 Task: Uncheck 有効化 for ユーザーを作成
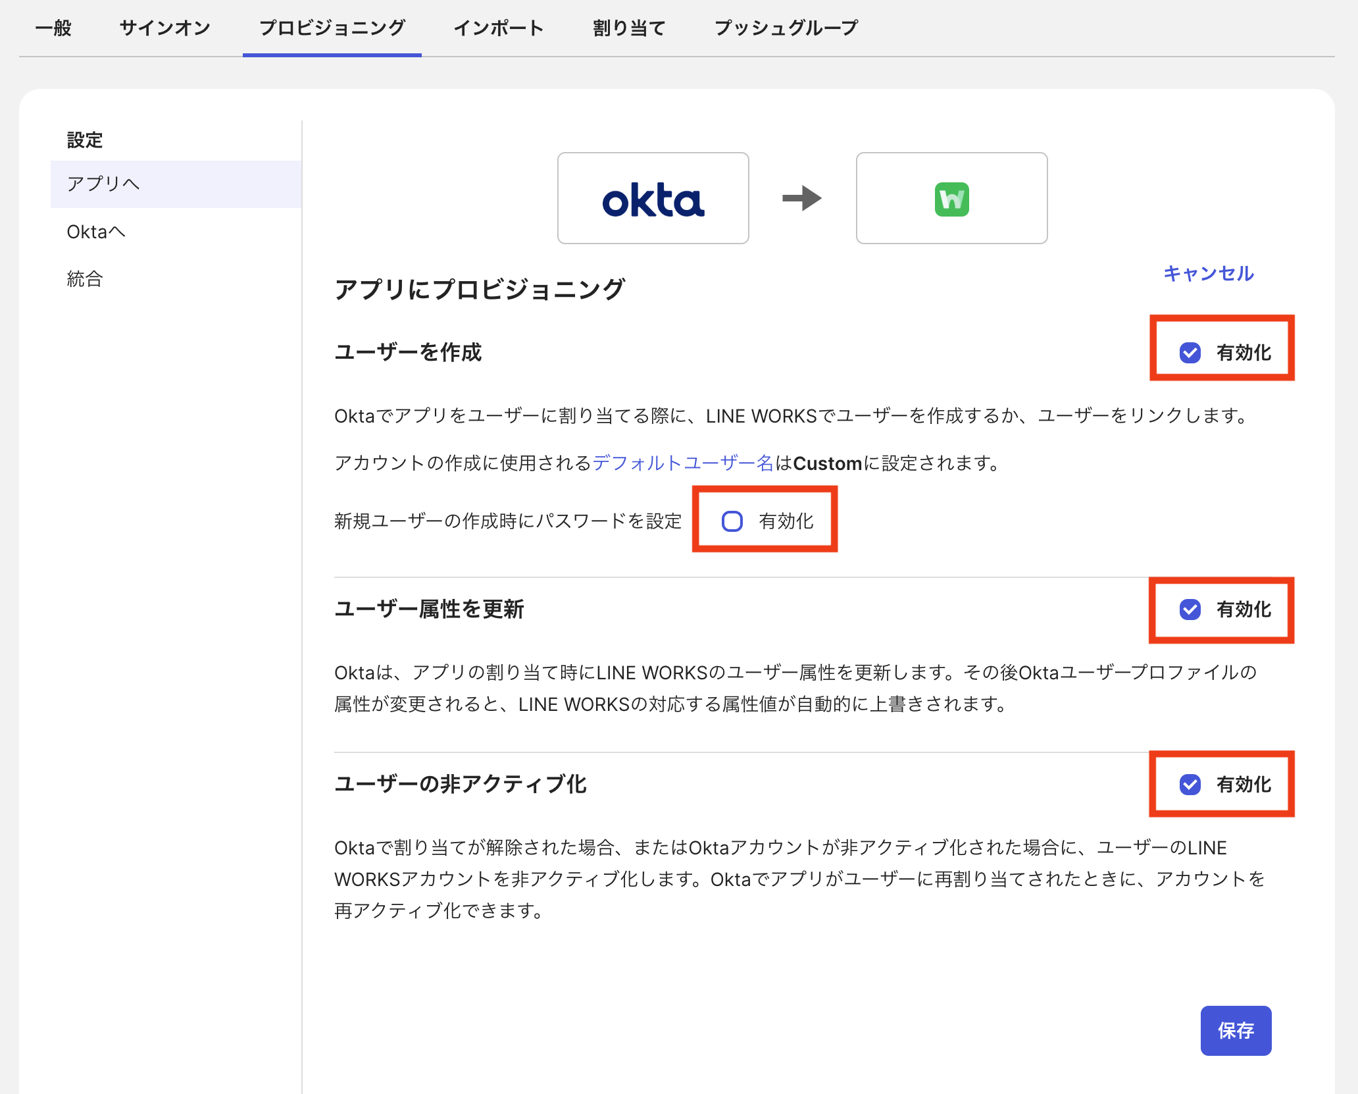(1190, 353)
